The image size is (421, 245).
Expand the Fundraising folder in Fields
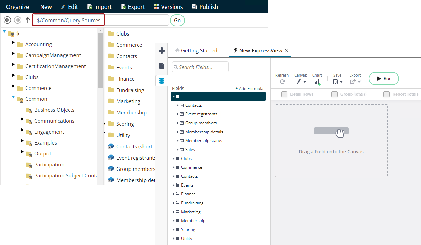coord(174,203)
